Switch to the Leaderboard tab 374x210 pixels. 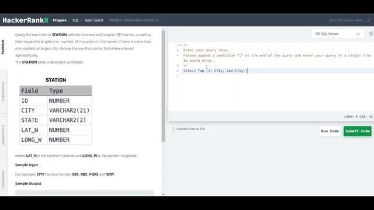(x=3, y=135)
